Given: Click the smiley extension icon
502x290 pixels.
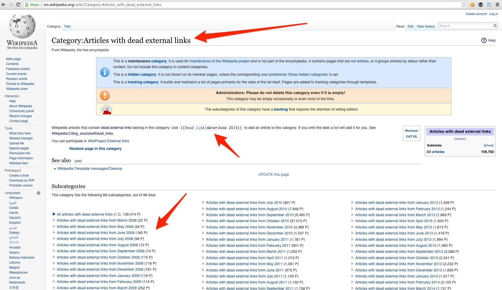Looking at the screenshot, I should [472, 4].
